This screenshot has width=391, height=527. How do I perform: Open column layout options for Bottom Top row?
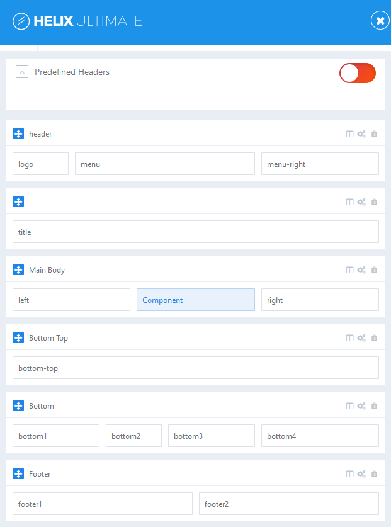pos(350,338)
